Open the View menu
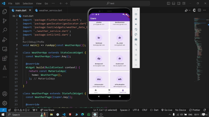Screen dimensions: 209x117 point(39,4)
